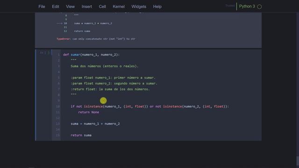The image size is (299, 168).
Task: Click the 'return None' code line
Action: pos(88,112)
